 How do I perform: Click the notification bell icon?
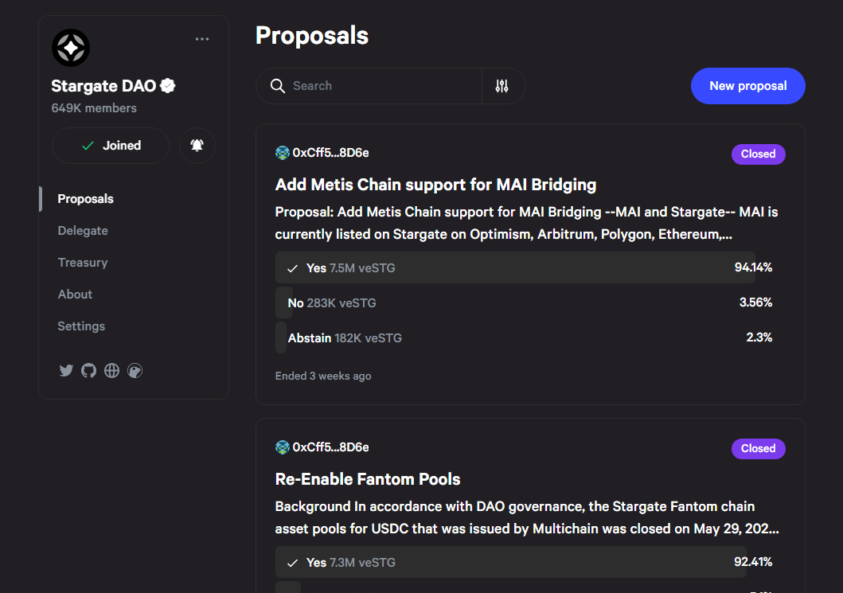click(x=197, y=146)
